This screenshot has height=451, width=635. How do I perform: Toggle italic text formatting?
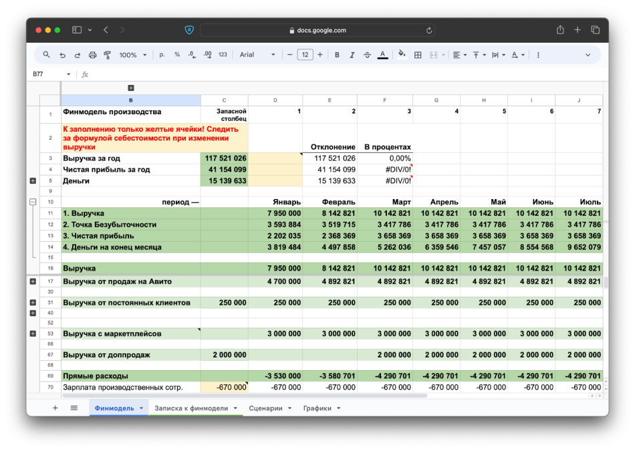coord(352,55)
